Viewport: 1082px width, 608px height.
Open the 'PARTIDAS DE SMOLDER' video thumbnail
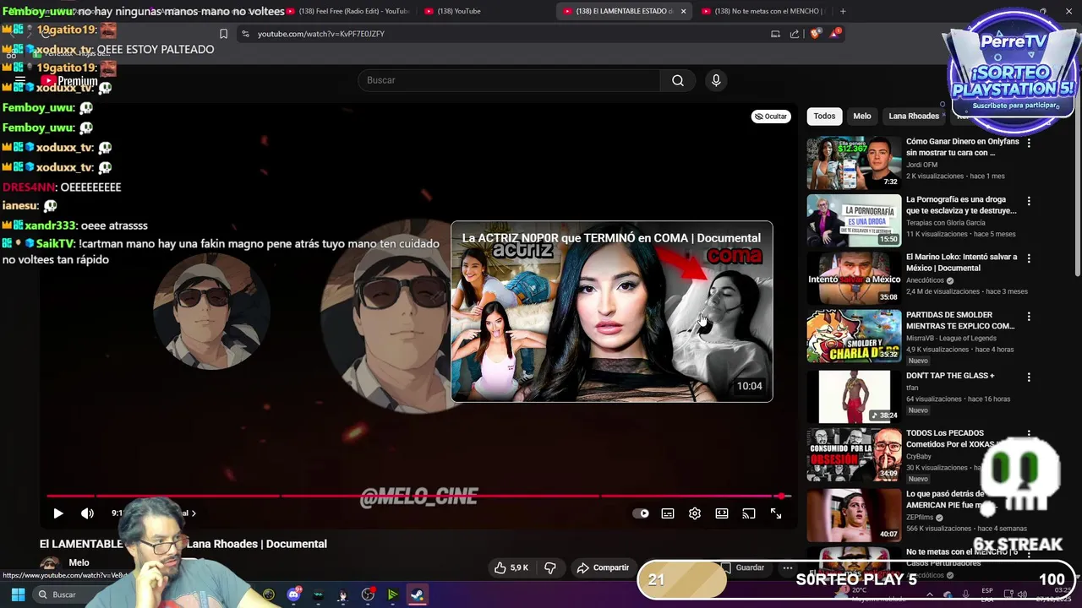(x=854, y=336)
